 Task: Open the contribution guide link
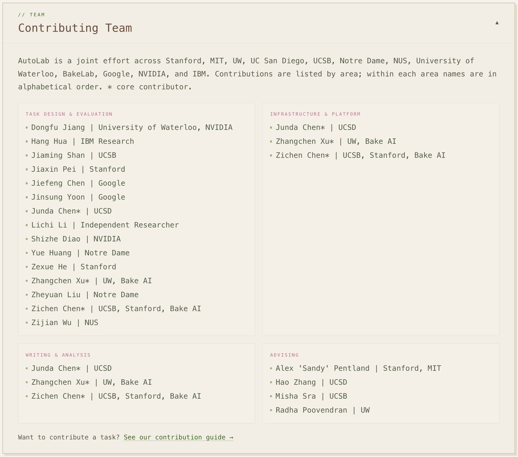point(178,437)
